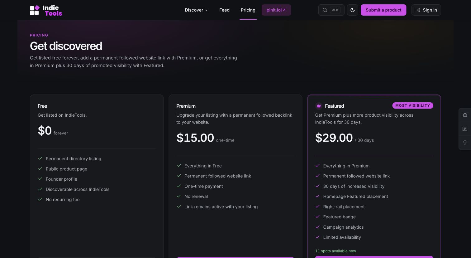This screenshot has height=258, width=471.
Task: Click the Premium plan title
Action: tap(186, 106)
